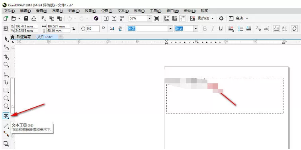Click the Edit Text ab| icon
301x150 pixels.
[266, 29]
